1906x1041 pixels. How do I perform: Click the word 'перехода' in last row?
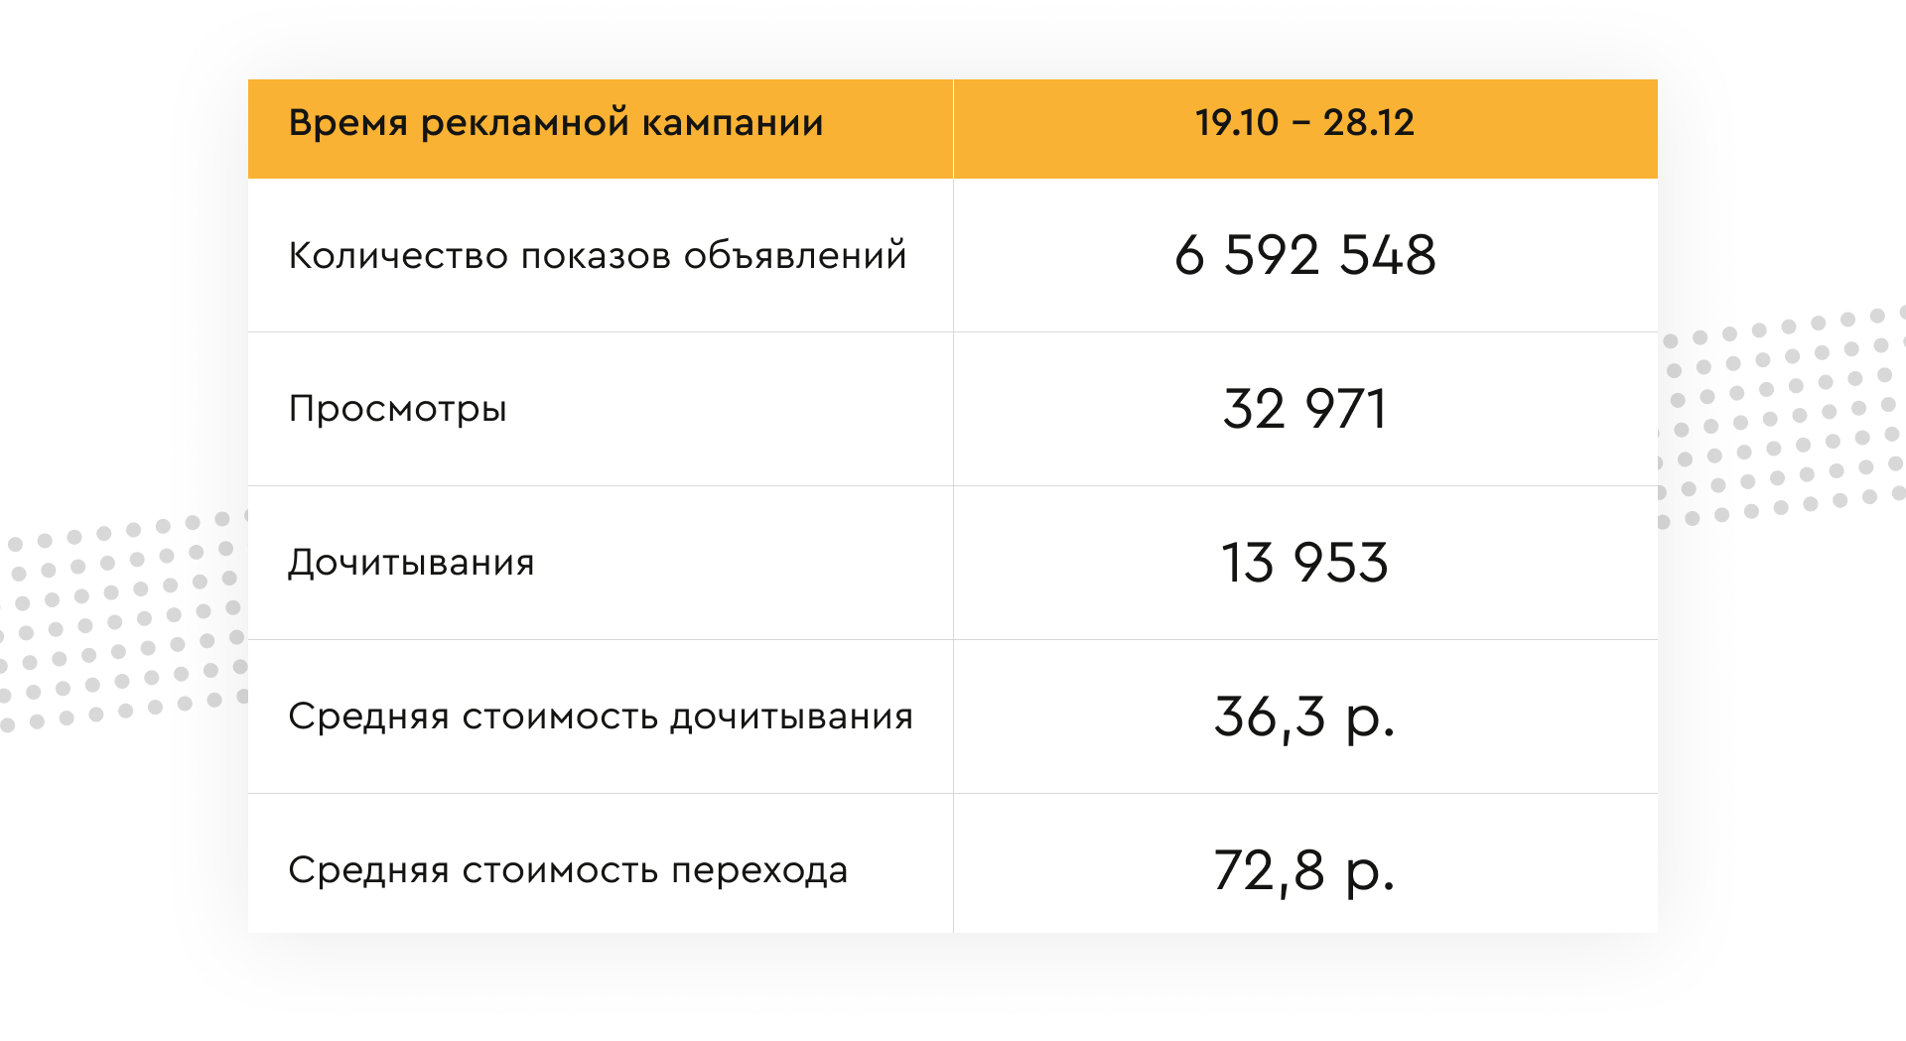point(759,872)
